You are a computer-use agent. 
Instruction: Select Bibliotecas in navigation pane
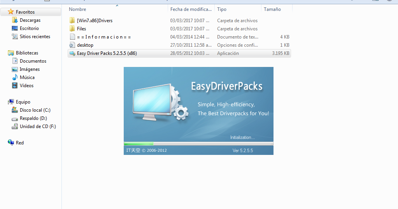27,53
